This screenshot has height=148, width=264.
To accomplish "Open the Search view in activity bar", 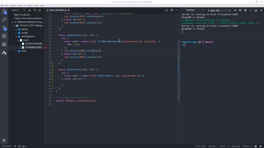I will coord(4,20).
